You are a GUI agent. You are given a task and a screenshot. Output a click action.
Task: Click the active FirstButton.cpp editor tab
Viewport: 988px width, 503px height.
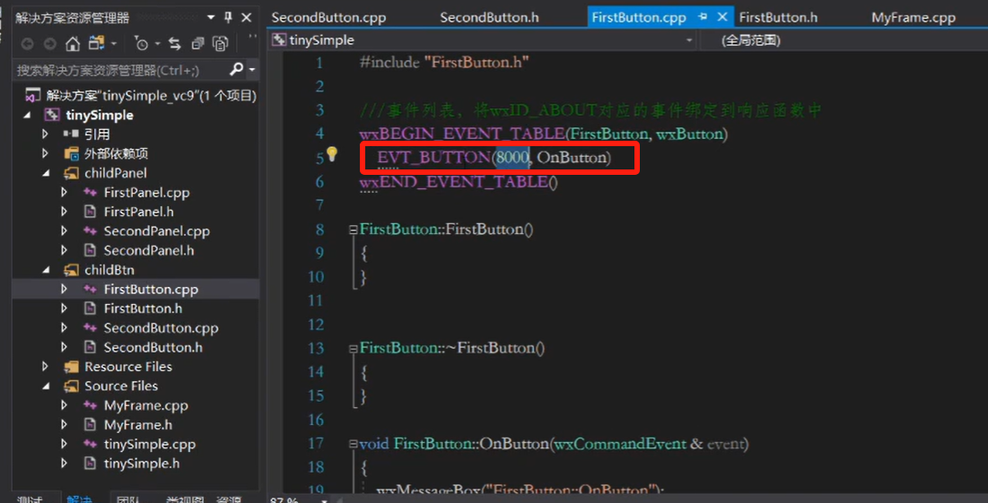(638, 18)
